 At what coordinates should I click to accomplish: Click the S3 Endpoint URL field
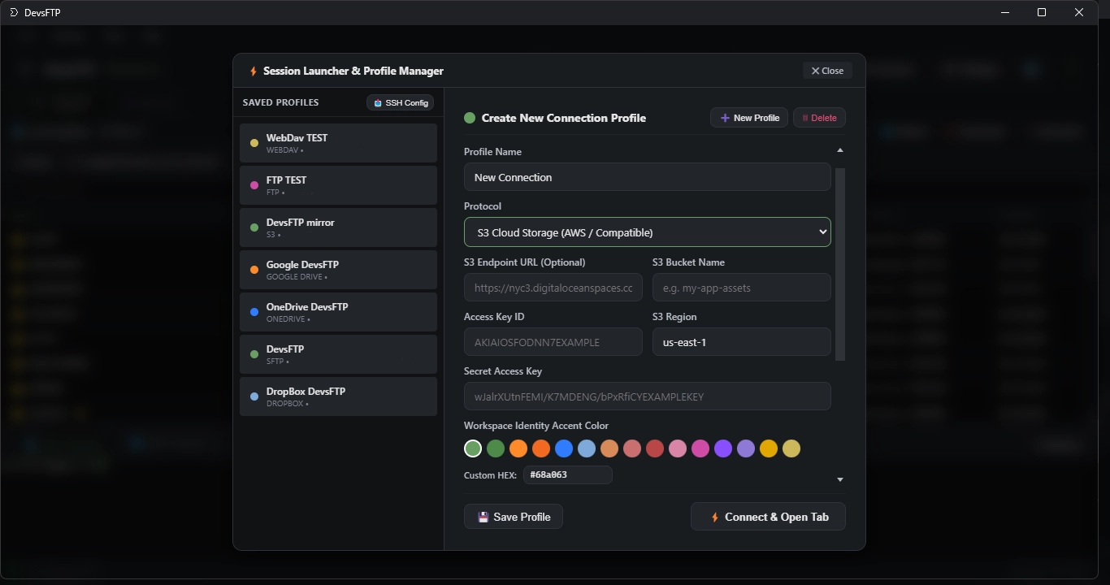(553, 288)
